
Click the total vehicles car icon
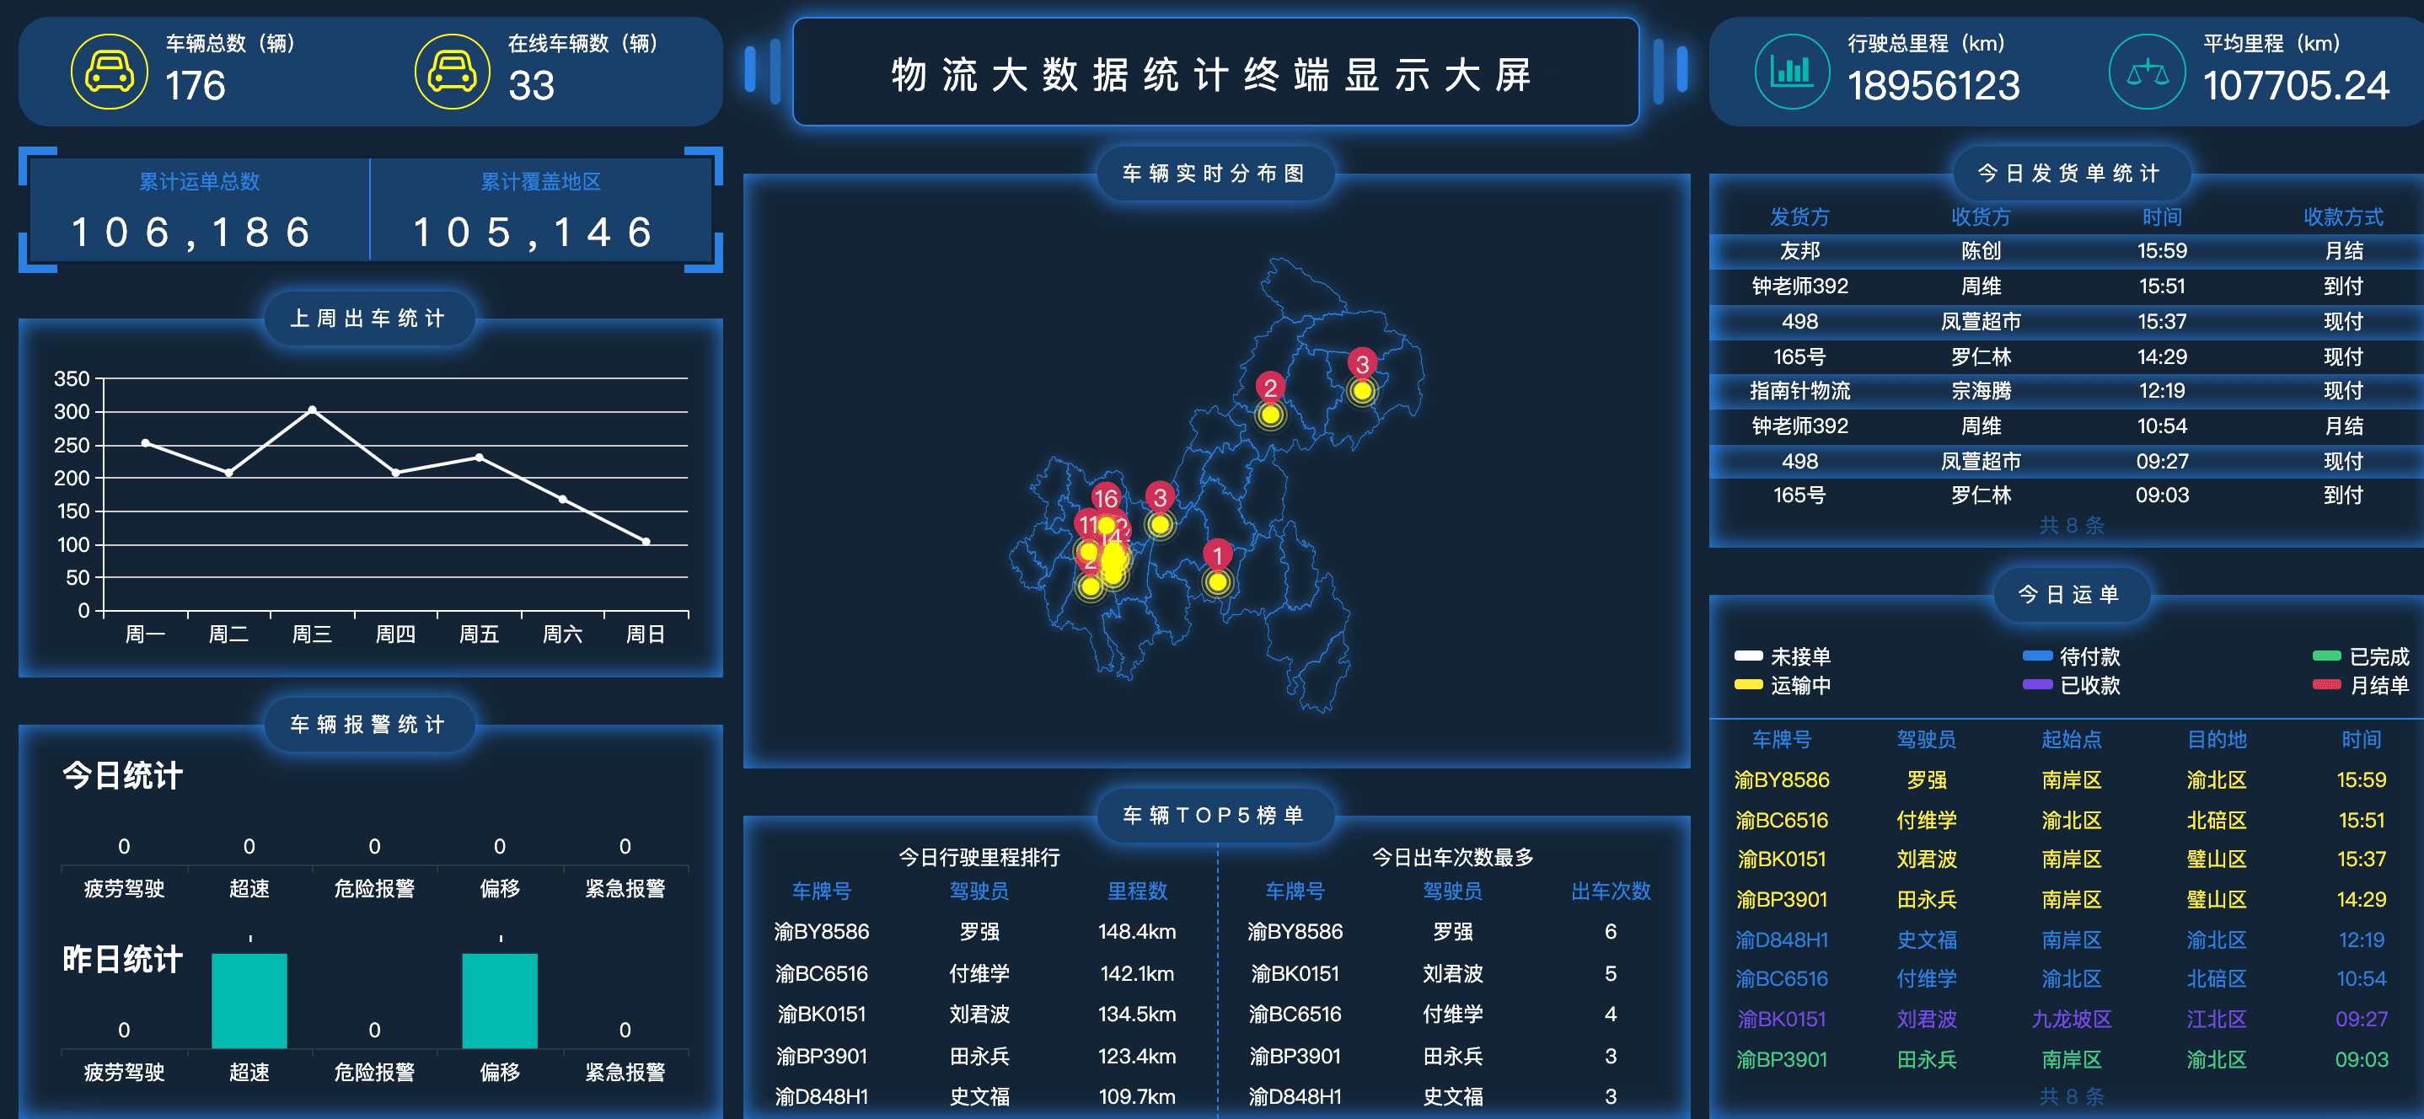tap(110, 72)
